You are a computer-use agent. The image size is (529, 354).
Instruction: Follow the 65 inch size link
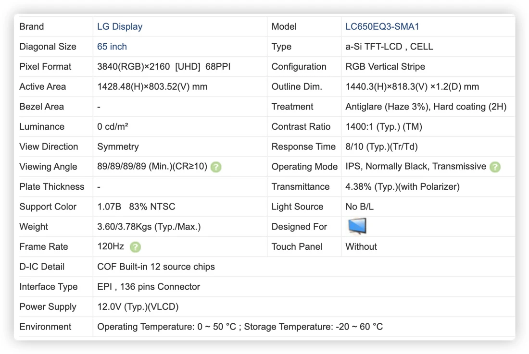[112, 47]
